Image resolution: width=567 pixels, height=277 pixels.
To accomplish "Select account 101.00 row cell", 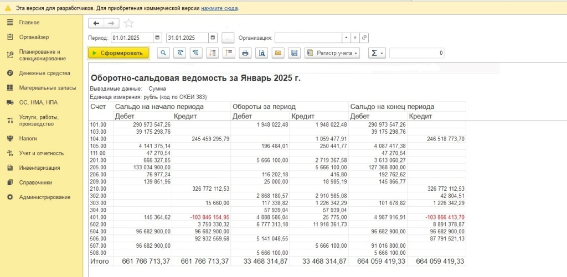I will point(101,124).
